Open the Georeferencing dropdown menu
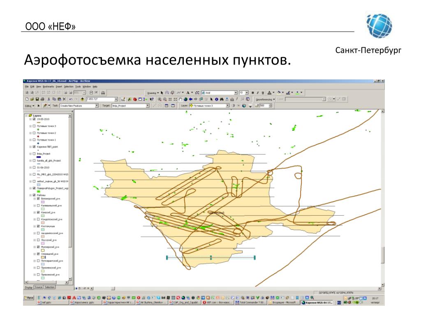The width and height of the screenshot is (421, 316). point(265,99)
